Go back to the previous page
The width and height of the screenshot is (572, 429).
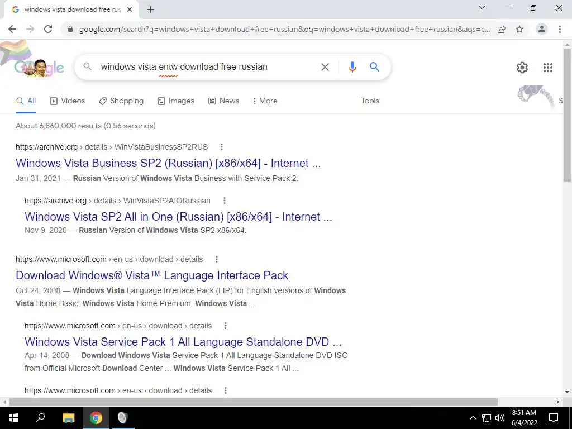[12, 29]
